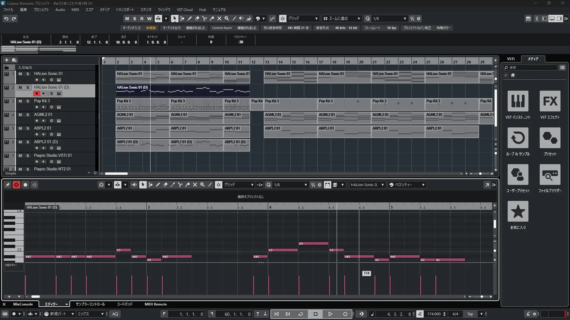Open VST Effects browser tile
This screenshot has height=320, width=570.
(x=550, y=101)
